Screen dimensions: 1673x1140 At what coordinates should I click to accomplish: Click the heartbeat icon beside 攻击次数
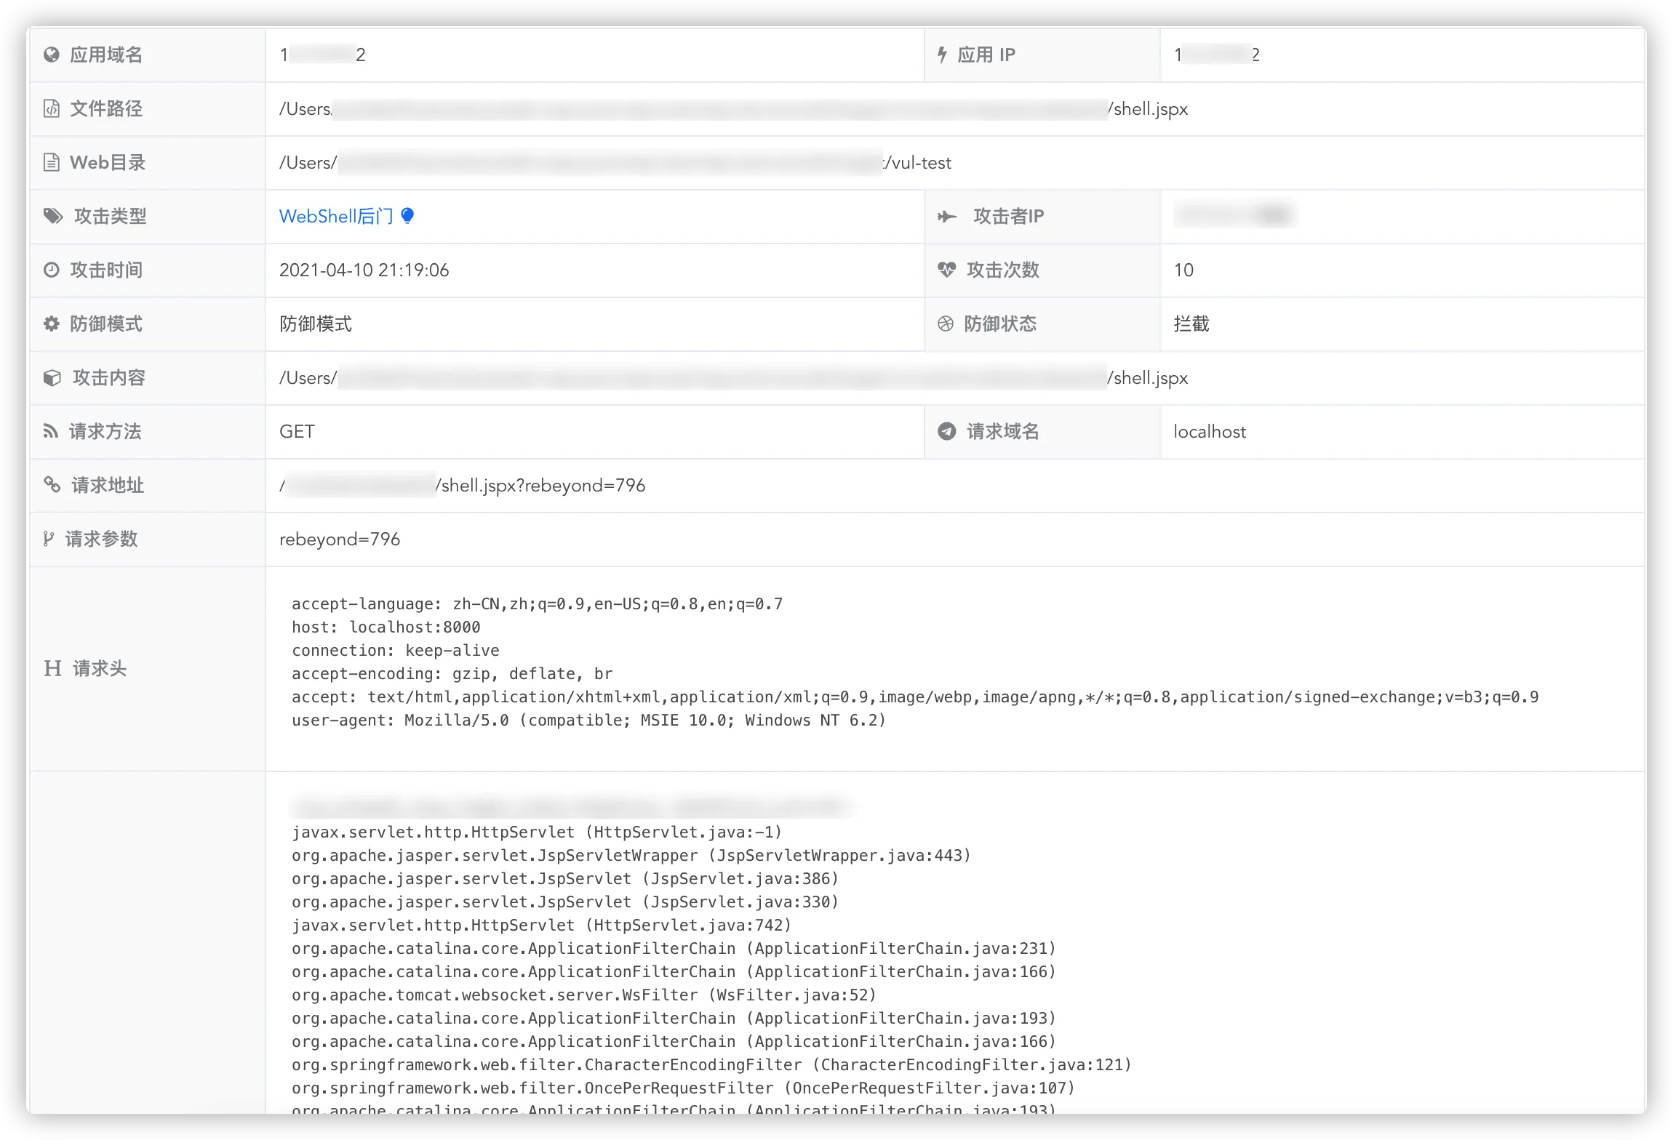point(946,270)
